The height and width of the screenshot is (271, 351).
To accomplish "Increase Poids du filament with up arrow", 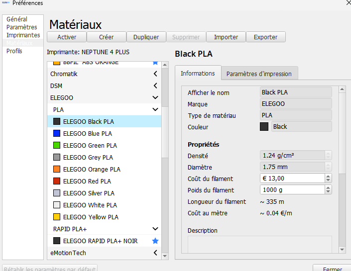I will click(328, 187).
